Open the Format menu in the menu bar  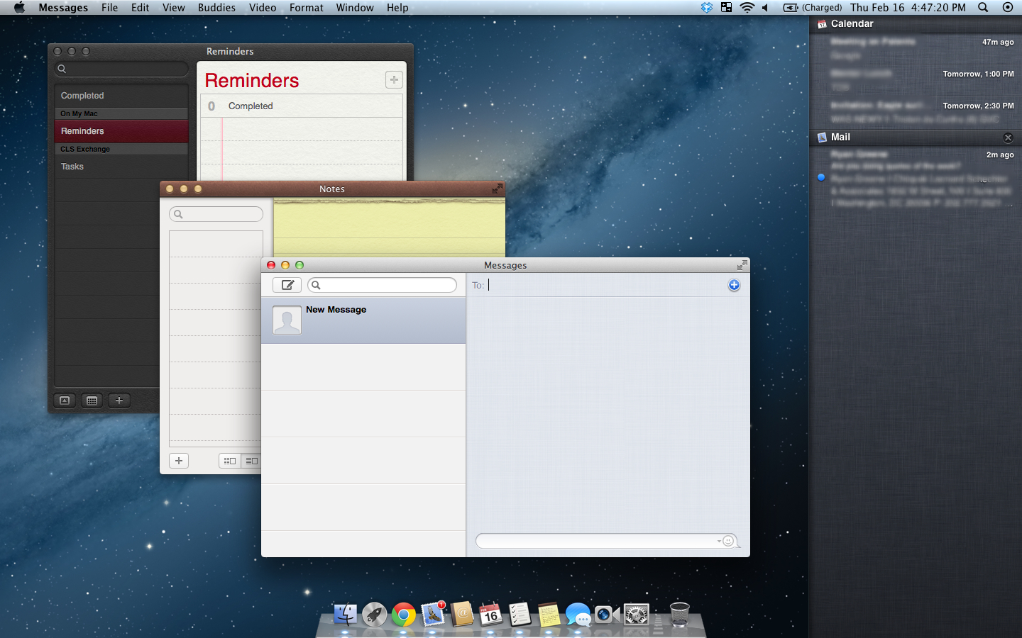(x=306, y=8)
